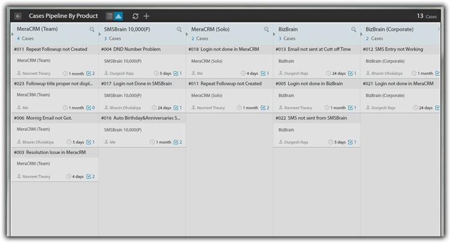Collapse the BizBrain column triangle
This screenshot has height=243, width=450.
click(274, 34)
